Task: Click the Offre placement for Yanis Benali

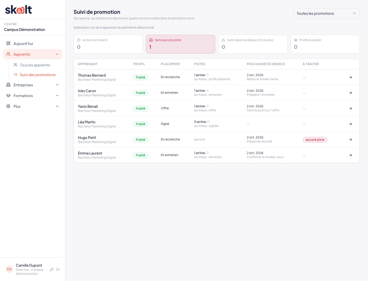Action: click(x=165, y=108)
